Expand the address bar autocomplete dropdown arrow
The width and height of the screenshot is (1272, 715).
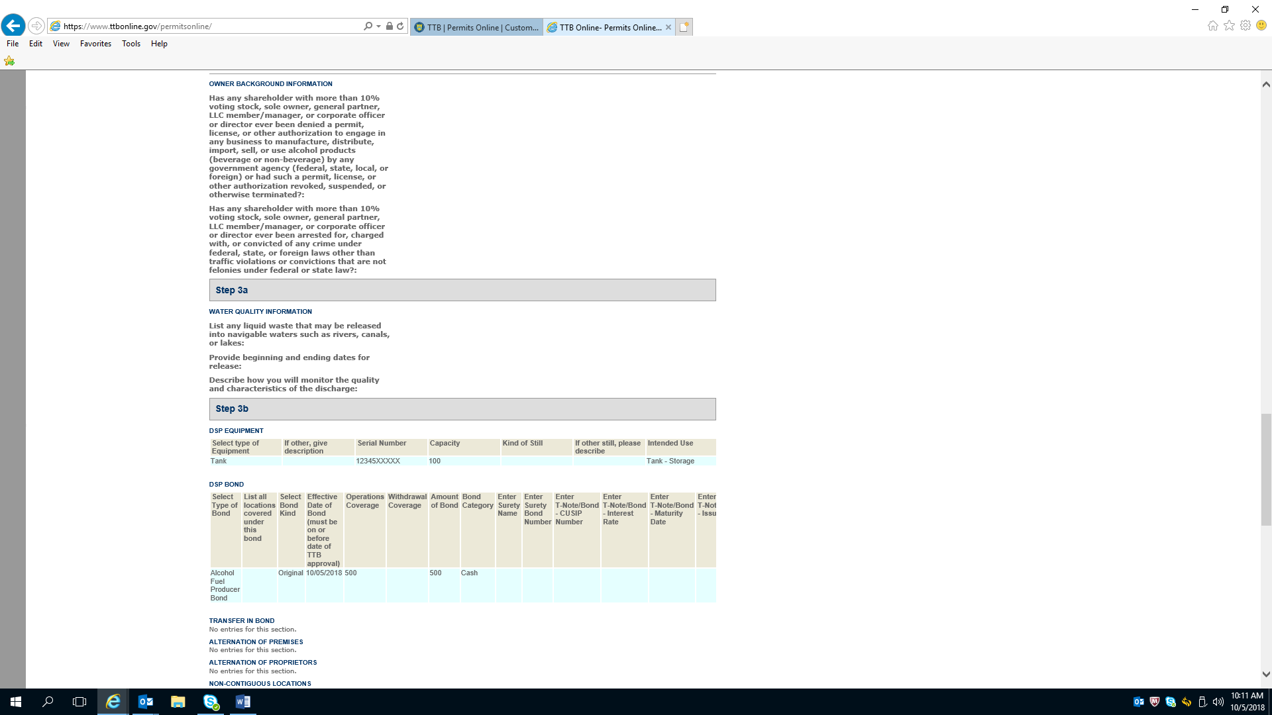pyautogui.click(x=378, y=26)
